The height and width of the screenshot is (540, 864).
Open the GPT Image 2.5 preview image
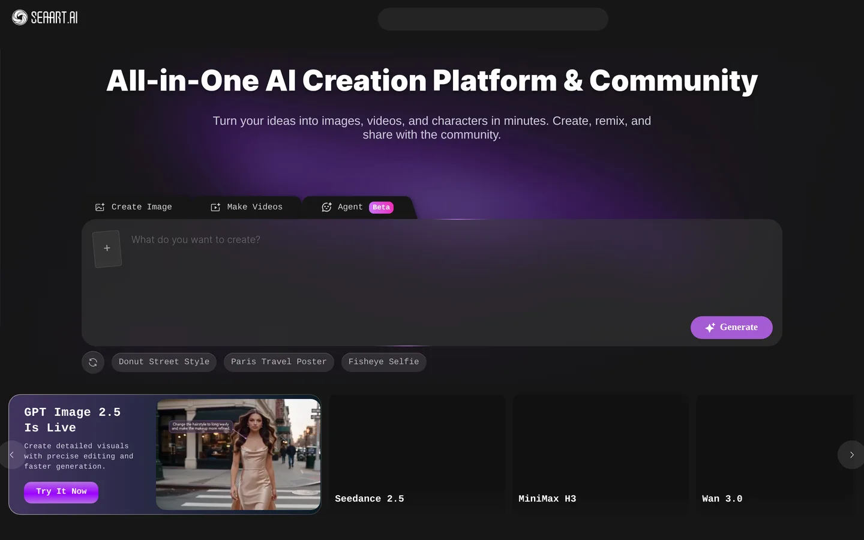click(238, 454)
